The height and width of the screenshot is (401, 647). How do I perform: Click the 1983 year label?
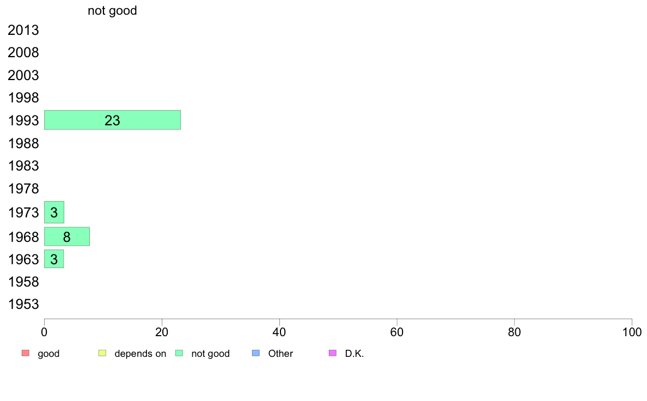[23, 166]
